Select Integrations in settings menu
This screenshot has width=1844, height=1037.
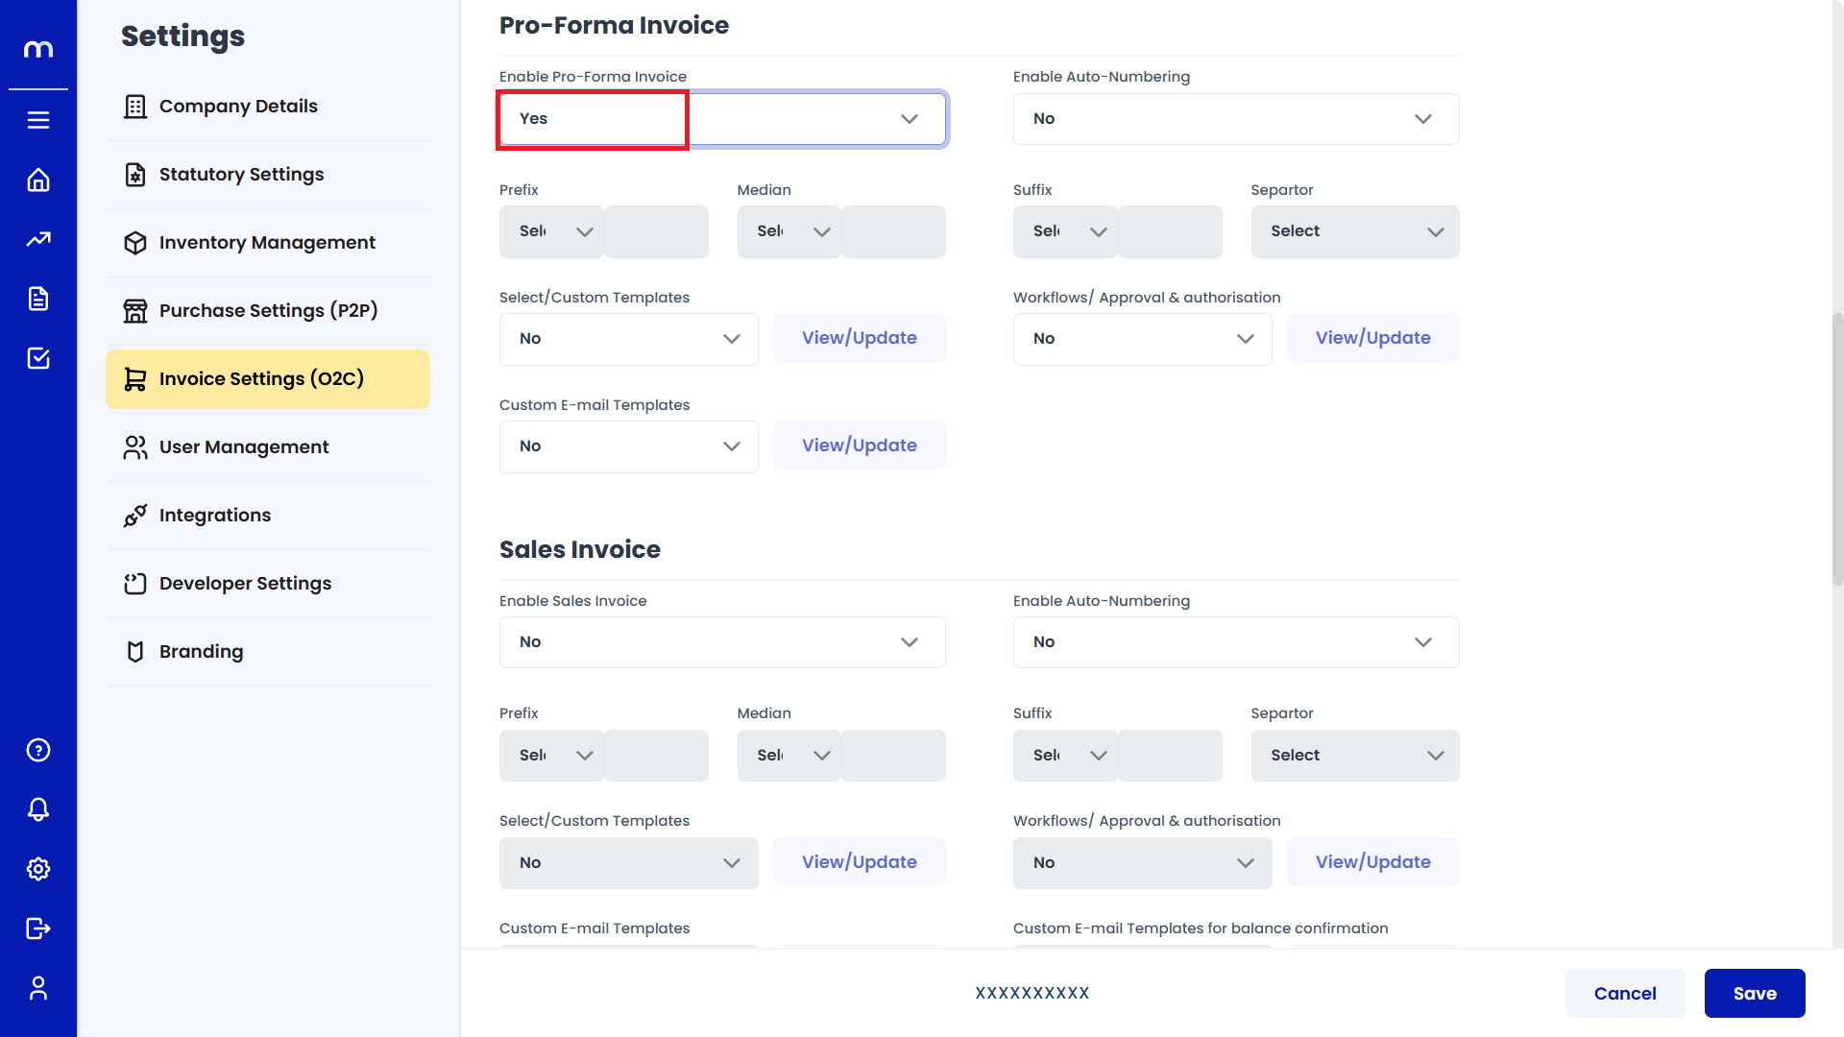(215, 516)
